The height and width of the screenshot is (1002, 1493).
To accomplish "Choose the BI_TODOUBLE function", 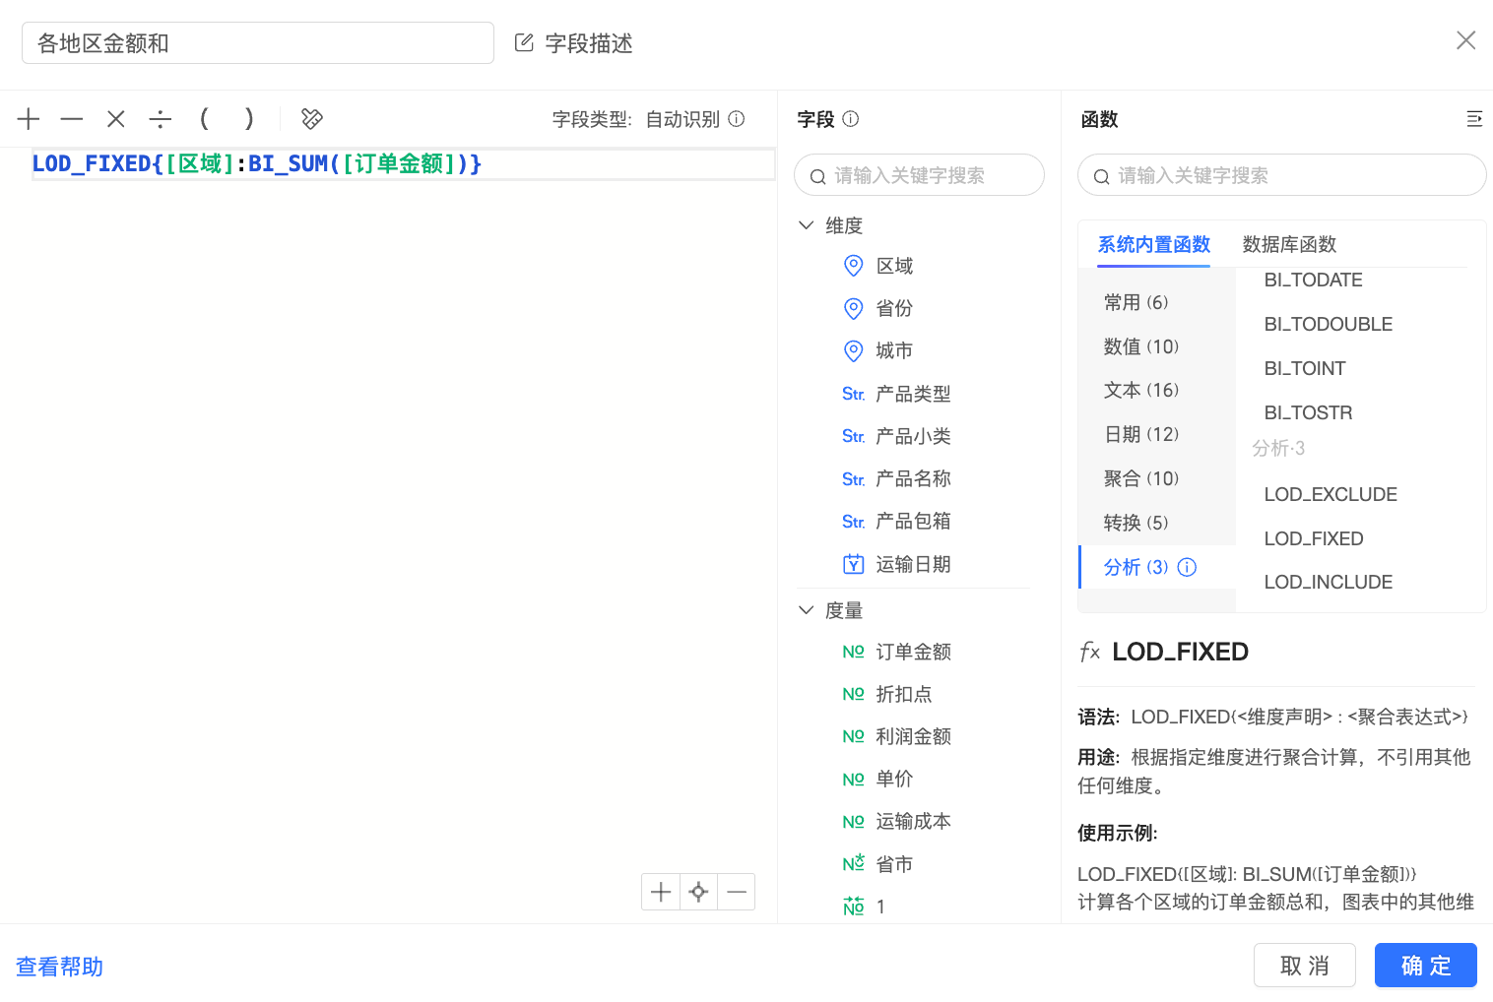I will point(1328,324).
